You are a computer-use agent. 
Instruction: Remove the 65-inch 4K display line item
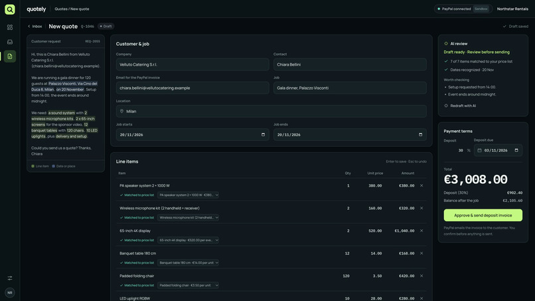(421, 231)
